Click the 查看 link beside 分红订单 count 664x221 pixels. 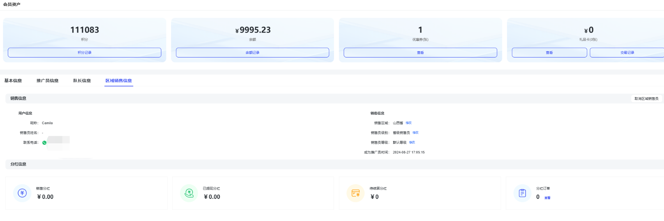(x=547, y=198)
